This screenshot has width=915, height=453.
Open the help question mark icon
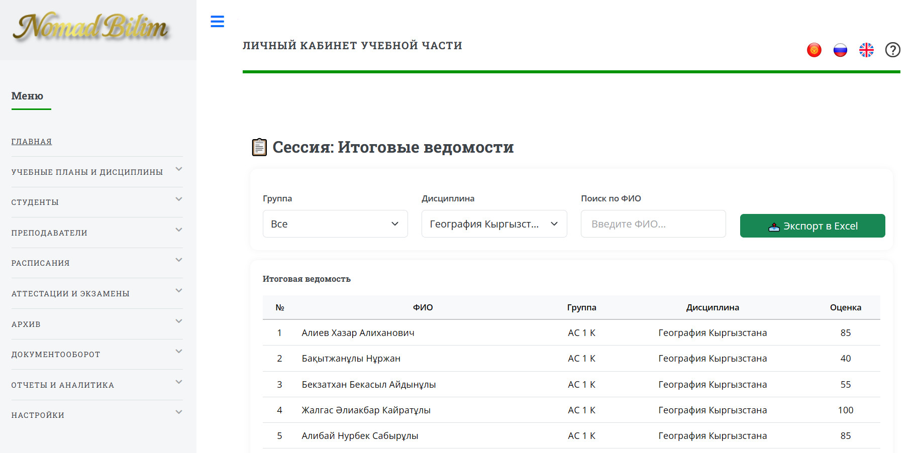(892, 50)
